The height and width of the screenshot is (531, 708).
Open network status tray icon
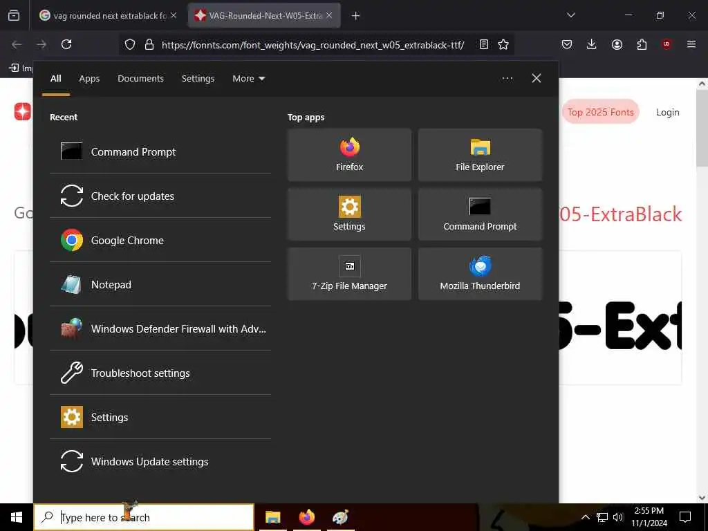coord(602,517)
